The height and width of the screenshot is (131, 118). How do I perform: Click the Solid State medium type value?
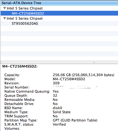point(62,112)
